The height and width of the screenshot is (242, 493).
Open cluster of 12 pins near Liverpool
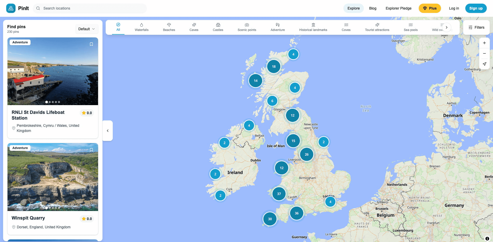coord(282,168)
